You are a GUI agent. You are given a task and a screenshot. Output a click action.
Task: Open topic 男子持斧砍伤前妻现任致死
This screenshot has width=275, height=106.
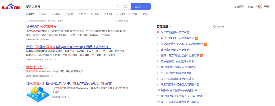coord(176,73)
